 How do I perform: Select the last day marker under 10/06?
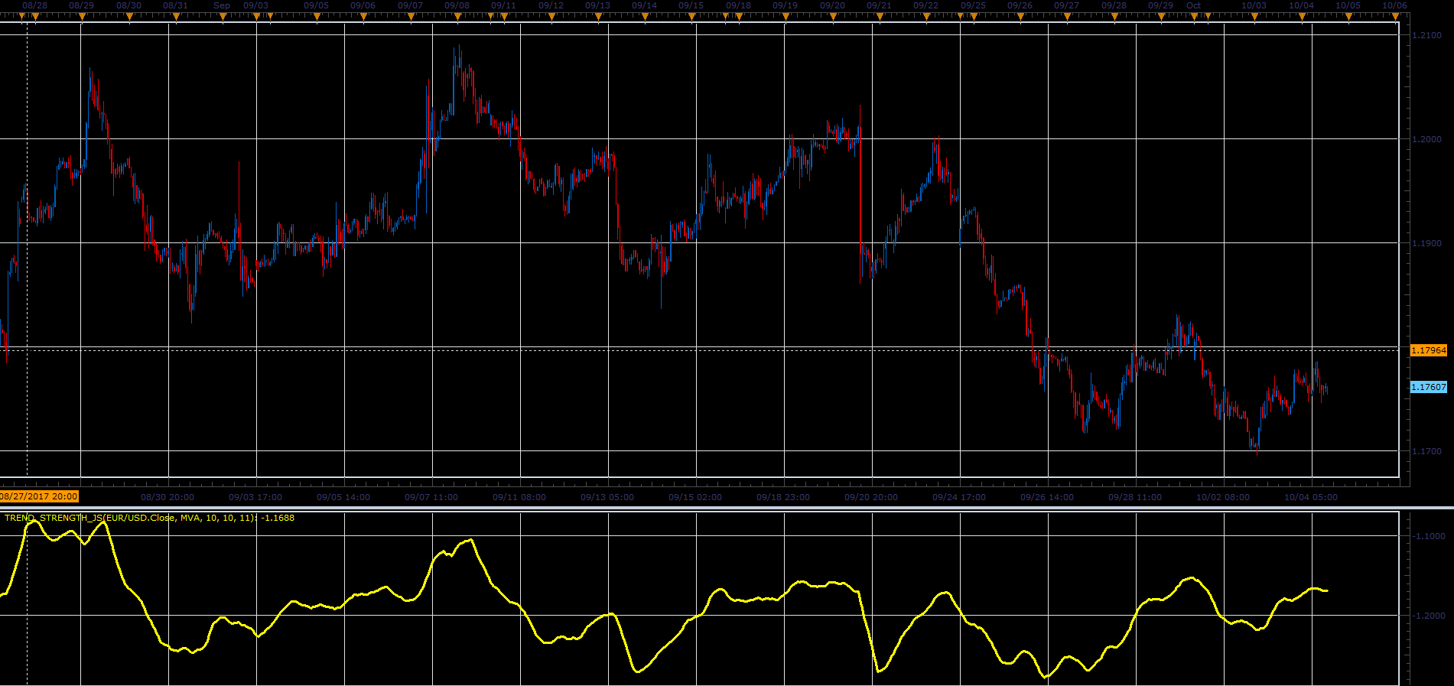click(x=1396, y=16)
